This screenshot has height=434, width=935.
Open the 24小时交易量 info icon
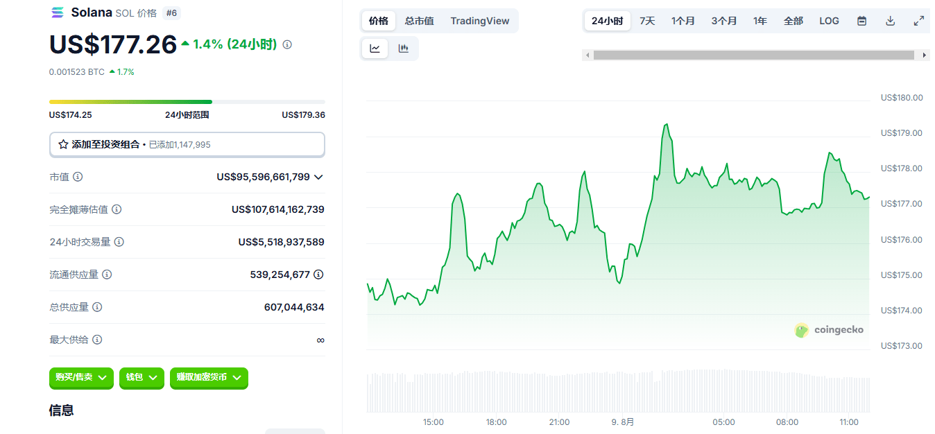point(119,242)
